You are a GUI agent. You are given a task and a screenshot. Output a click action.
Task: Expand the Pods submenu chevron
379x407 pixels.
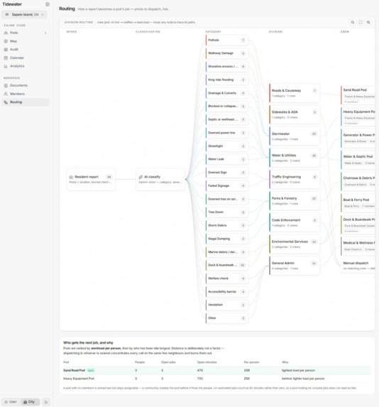click(x=45, y=33)
